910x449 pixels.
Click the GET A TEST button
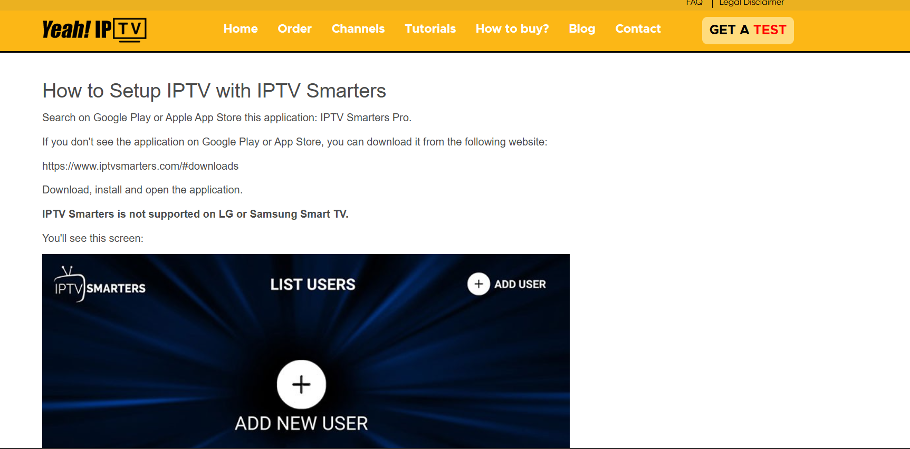pos(748,30)
